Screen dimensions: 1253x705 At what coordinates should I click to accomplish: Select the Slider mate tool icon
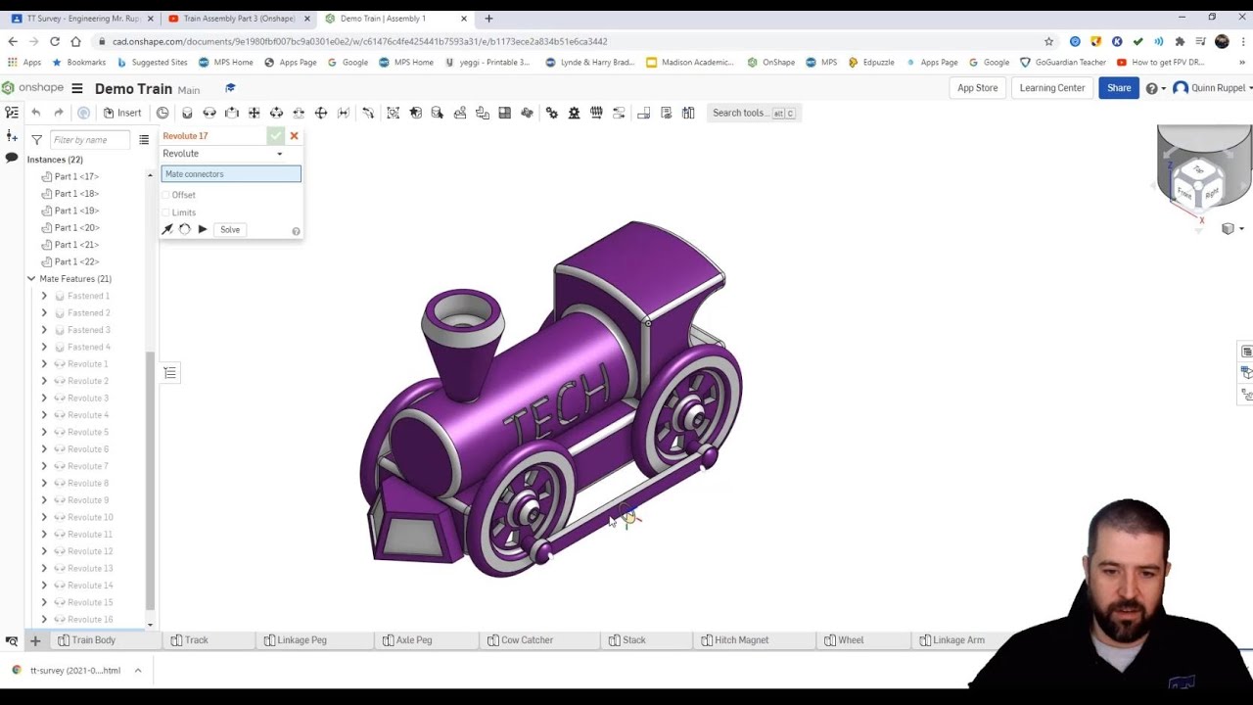coord(232,113)
